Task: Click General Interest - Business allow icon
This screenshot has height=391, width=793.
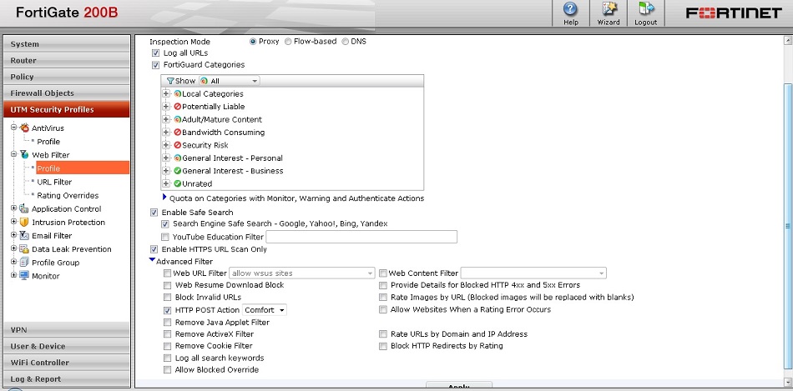Action: point(178,171)
